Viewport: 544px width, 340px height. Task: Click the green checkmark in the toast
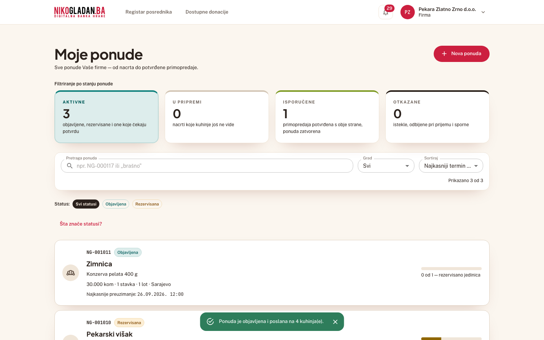(x=210, y=321)
